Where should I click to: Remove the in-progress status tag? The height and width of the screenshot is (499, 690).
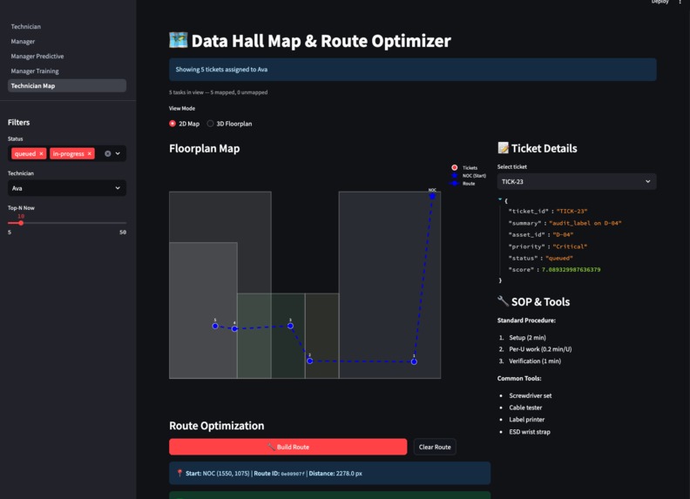(x=90, y=153)
